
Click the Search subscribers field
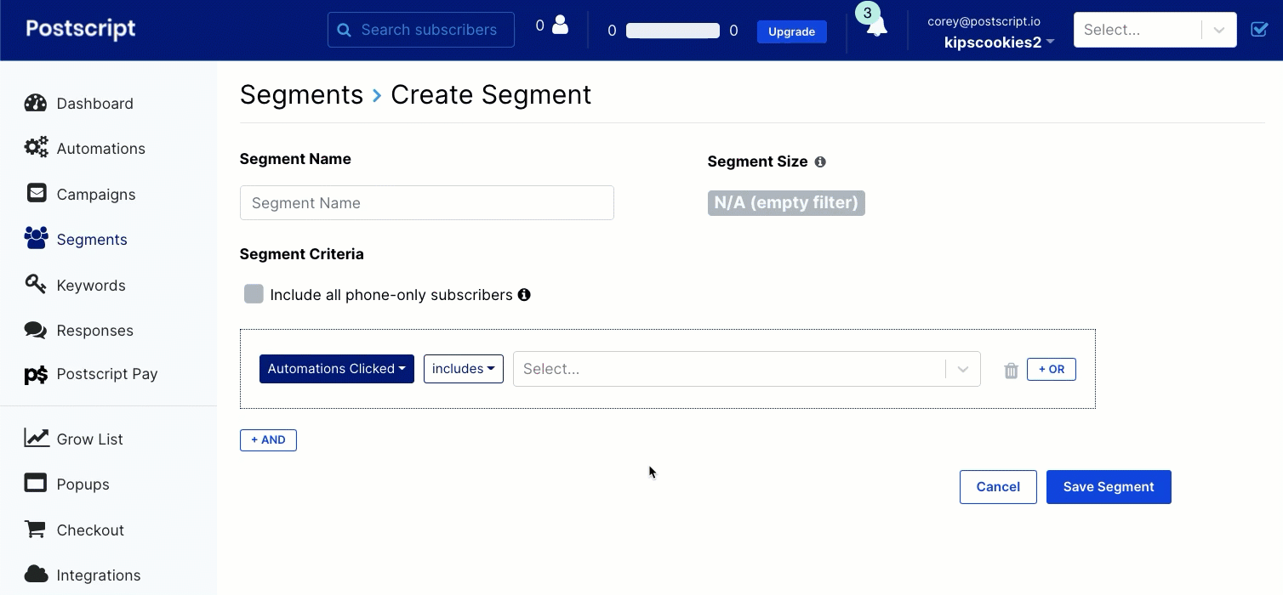point(421,30)
